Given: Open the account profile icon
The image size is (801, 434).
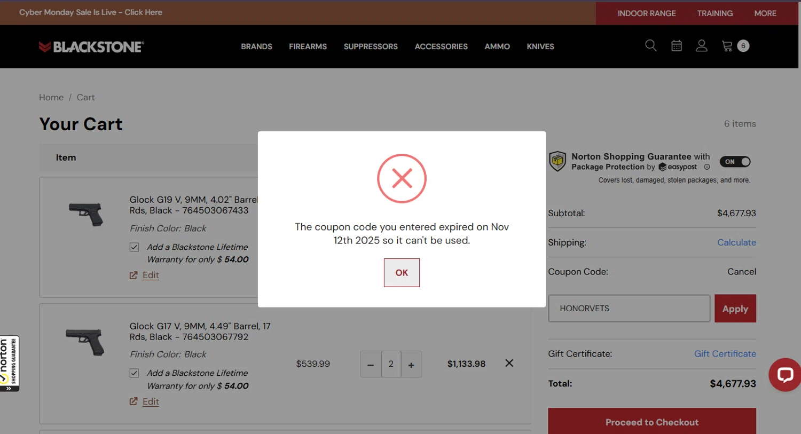Looking at the screenshot, I should click(x=702, y=46).
